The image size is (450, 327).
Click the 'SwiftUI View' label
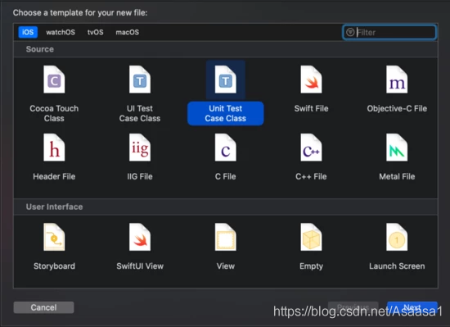tap(140, 266)
